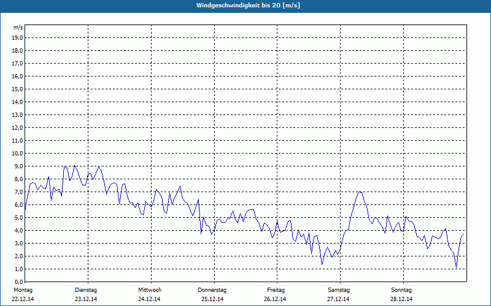Click the '8,0' y-axis label
The image size is (491, 306).
[18, 179]
